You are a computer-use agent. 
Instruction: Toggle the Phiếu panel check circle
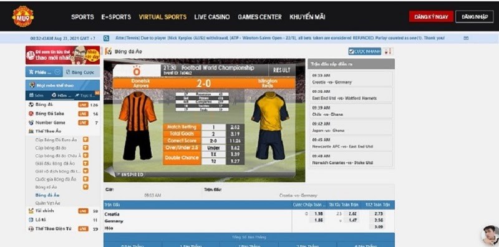click(57, 72)
